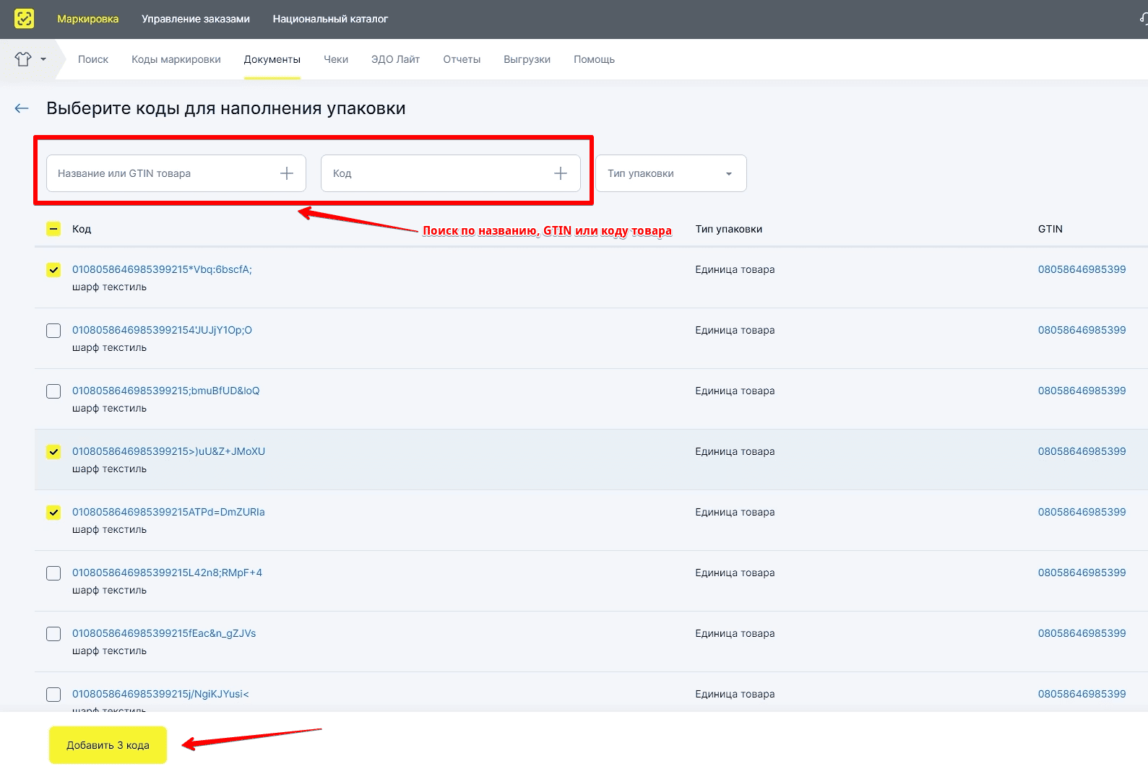Open GTIN link in L42n8;RMpF+4 row
Screen dimensions: 1148x774
pyautogui.click(x=1082, y=573)
